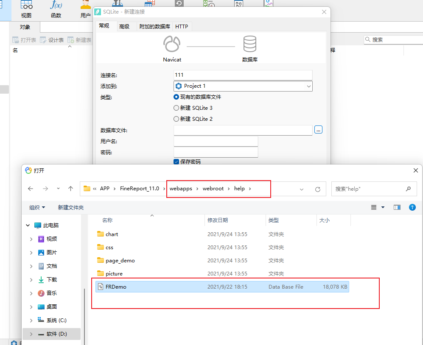The height and width of the screenshot is (345, 423).
Task: Select the 新建 SQLite 3 radio button
Action: [176, 108]
